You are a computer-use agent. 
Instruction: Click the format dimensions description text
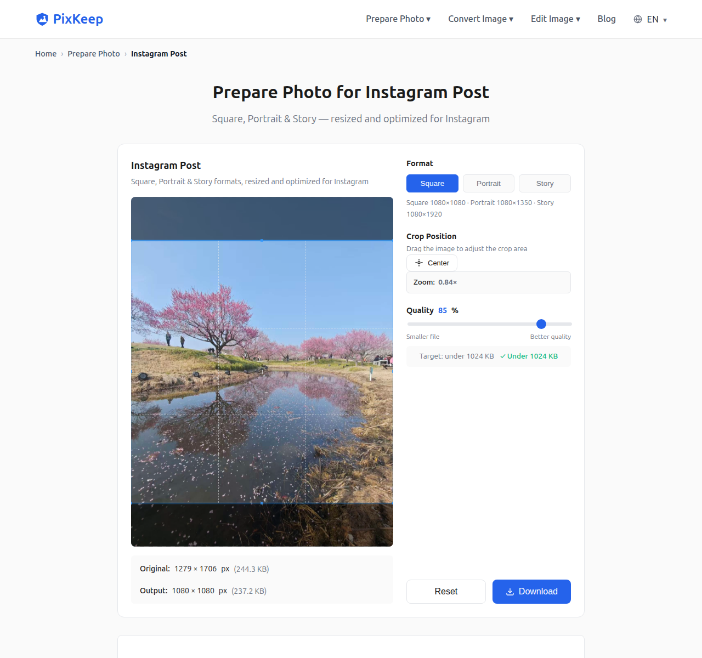click(480, 208)
